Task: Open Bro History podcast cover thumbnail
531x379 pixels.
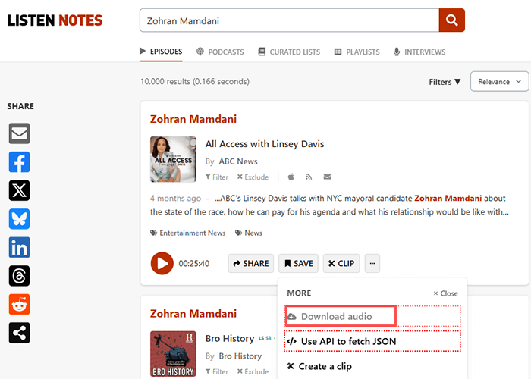Action: 173,354
